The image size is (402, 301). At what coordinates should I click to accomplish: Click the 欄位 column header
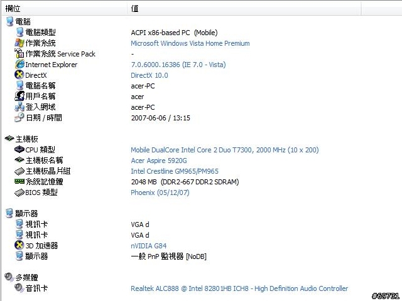point(64,8)
